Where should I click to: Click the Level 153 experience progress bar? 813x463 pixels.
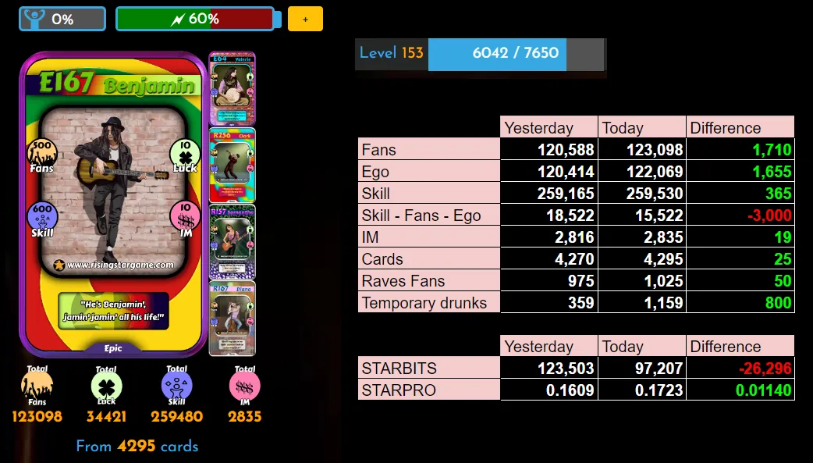[516, 53]
